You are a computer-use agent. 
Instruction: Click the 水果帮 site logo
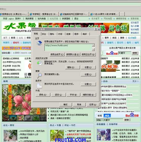pyautogui.click(x=19, y=27)
